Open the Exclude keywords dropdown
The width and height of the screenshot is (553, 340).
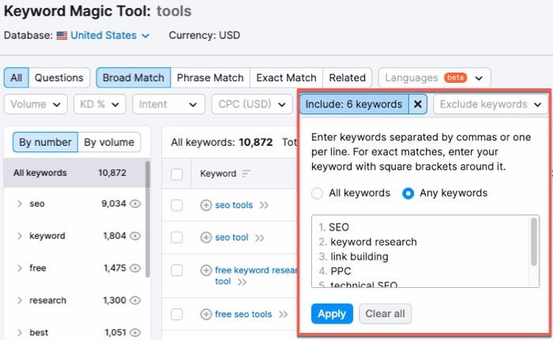(x=490, y=104)
